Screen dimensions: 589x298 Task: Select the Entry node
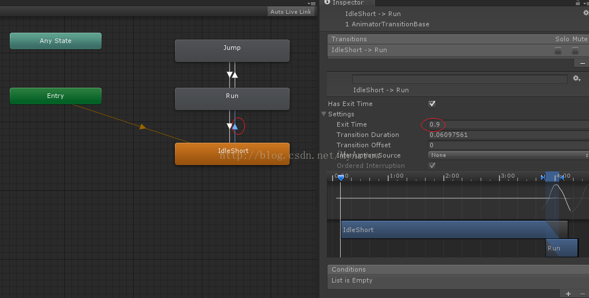(x=56, y=96)
